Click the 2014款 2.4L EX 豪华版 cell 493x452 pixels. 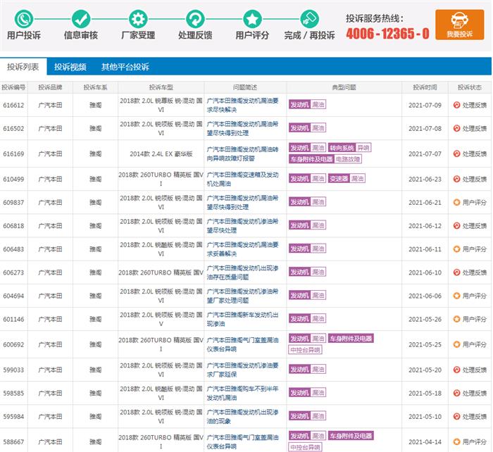[x=161, y=153]
